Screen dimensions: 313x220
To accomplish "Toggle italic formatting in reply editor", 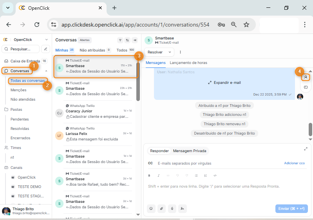I will (x=158, y=176).
